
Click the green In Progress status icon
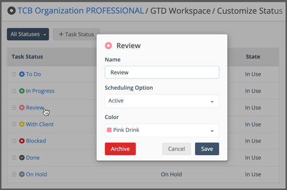click(x=22, y=91)
